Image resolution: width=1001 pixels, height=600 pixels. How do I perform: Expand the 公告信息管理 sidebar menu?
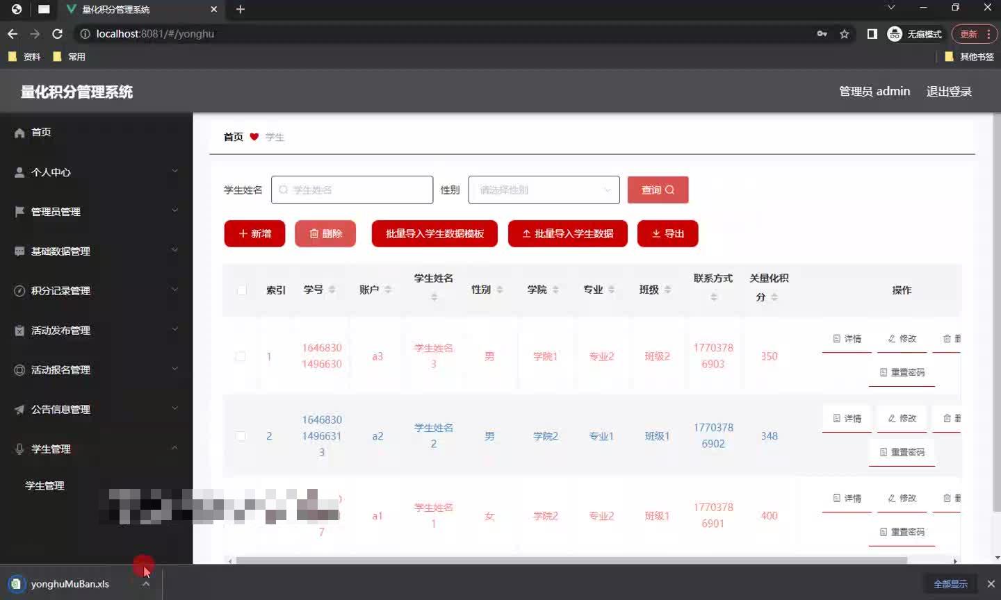tap(96, 409)
